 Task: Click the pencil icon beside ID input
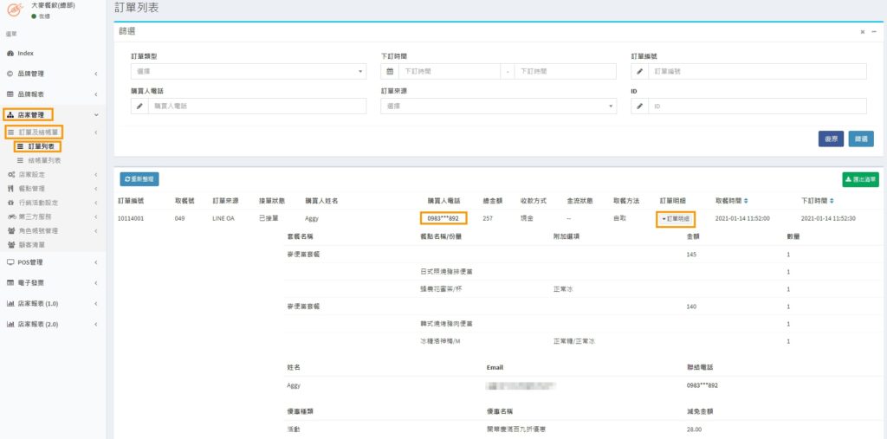[x=640, y=106]
